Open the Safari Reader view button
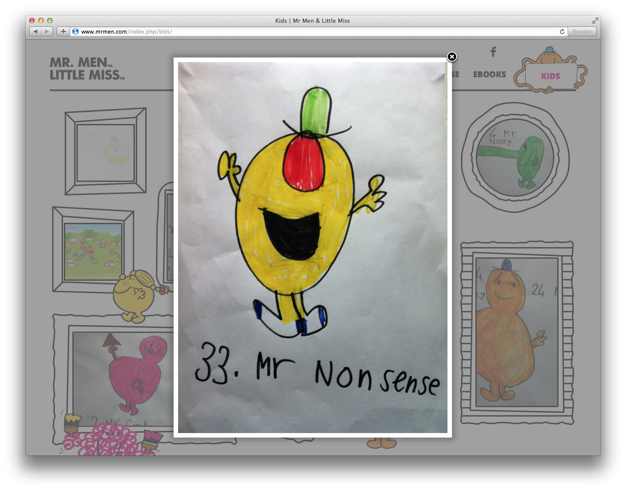This screenshot has height=491, width=626. coord(582,31)
